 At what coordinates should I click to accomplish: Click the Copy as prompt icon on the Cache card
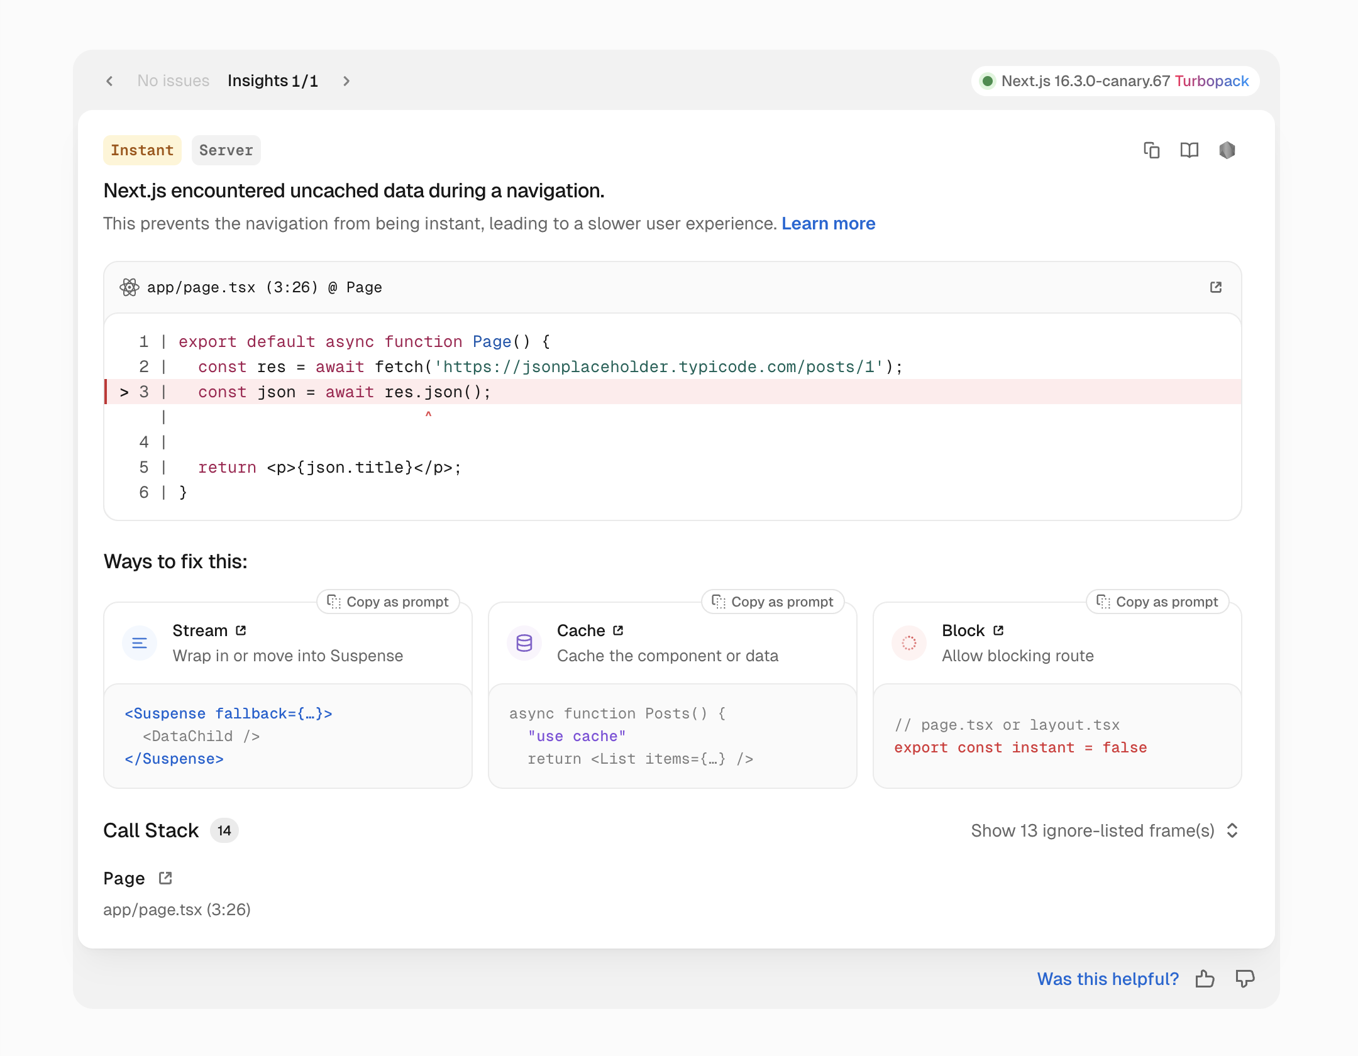click(x=719, y=602)
